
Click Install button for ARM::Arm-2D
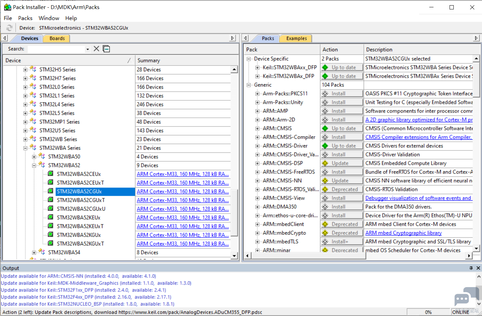342,120
